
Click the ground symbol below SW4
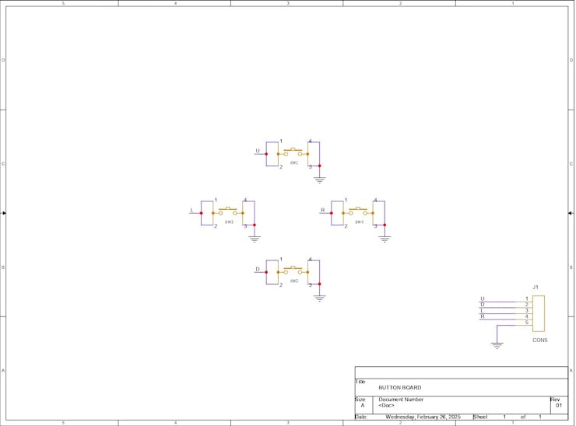coord(385,239)
